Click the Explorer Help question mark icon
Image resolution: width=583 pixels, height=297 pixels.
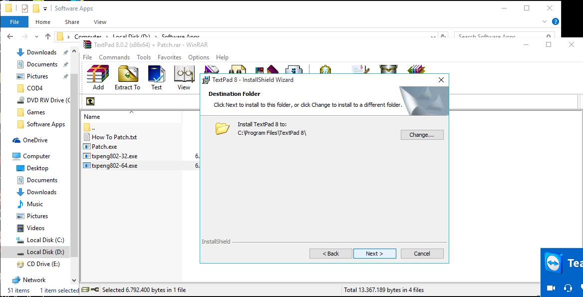[x=556, y=21]
